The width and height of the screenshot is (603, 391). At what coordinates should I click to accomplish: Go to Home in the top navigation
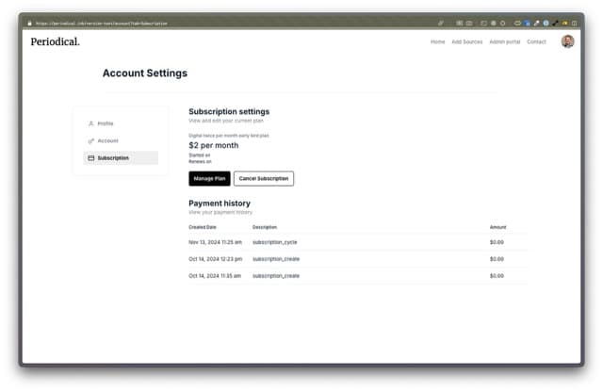point(438,41)
